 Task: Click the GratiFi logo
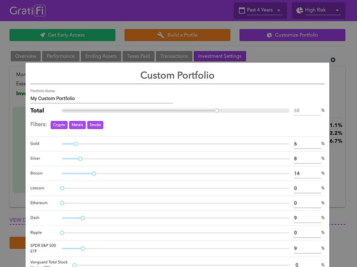pos(28,10)
